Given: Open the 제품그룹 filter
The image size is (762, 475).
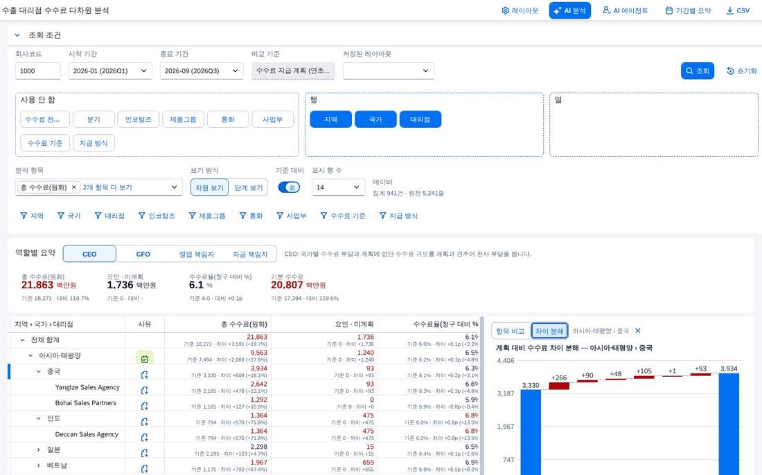Looking at the screenshot, I should pos(207,216).
